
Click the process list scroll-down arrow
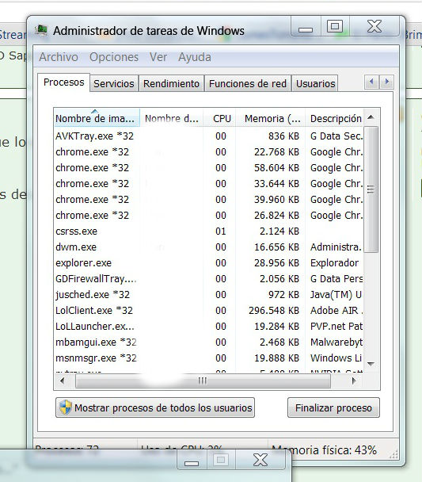click(x=371, y=364)
